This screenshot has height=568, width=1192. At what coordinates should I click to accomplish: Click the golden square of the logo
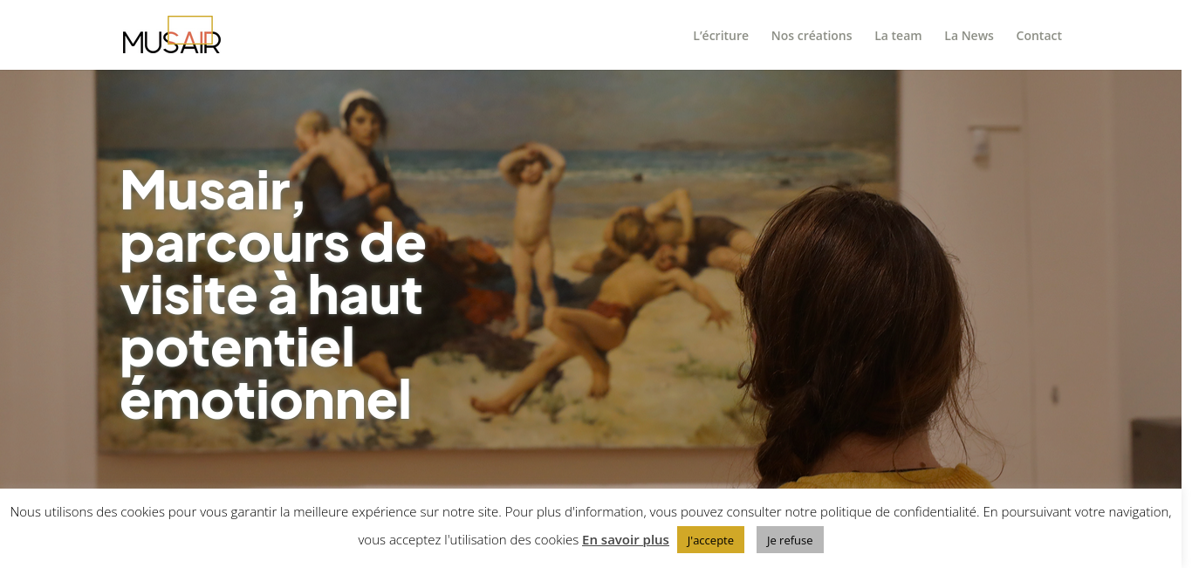190,30
